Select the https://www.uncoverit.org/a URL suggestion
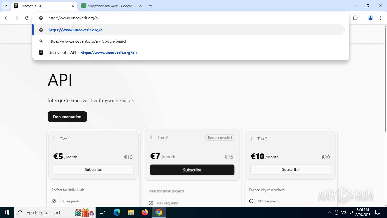The height and width of the screenshot is (218, 387). (x=189, y=30)
